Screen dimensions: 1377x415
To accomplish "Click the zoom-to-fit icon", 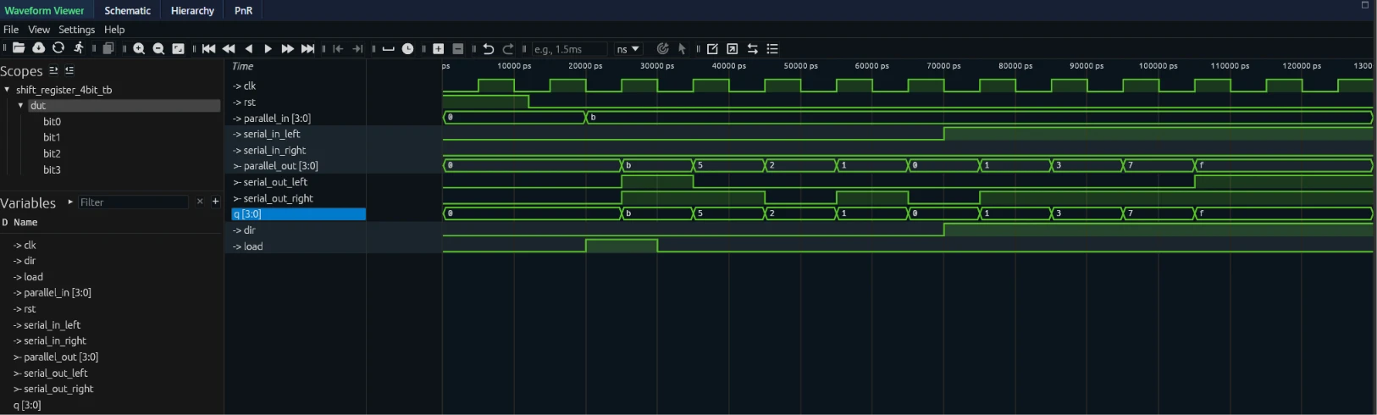I will [x=179, y=48].
